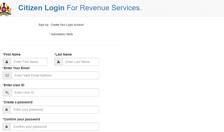Click the envelope icon beside email field

click(7, 75)
